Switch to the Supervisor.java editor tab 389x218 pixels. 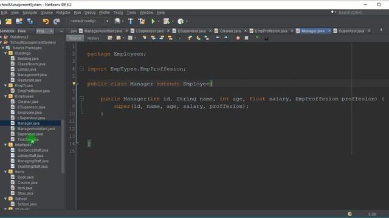pos(351,31)
